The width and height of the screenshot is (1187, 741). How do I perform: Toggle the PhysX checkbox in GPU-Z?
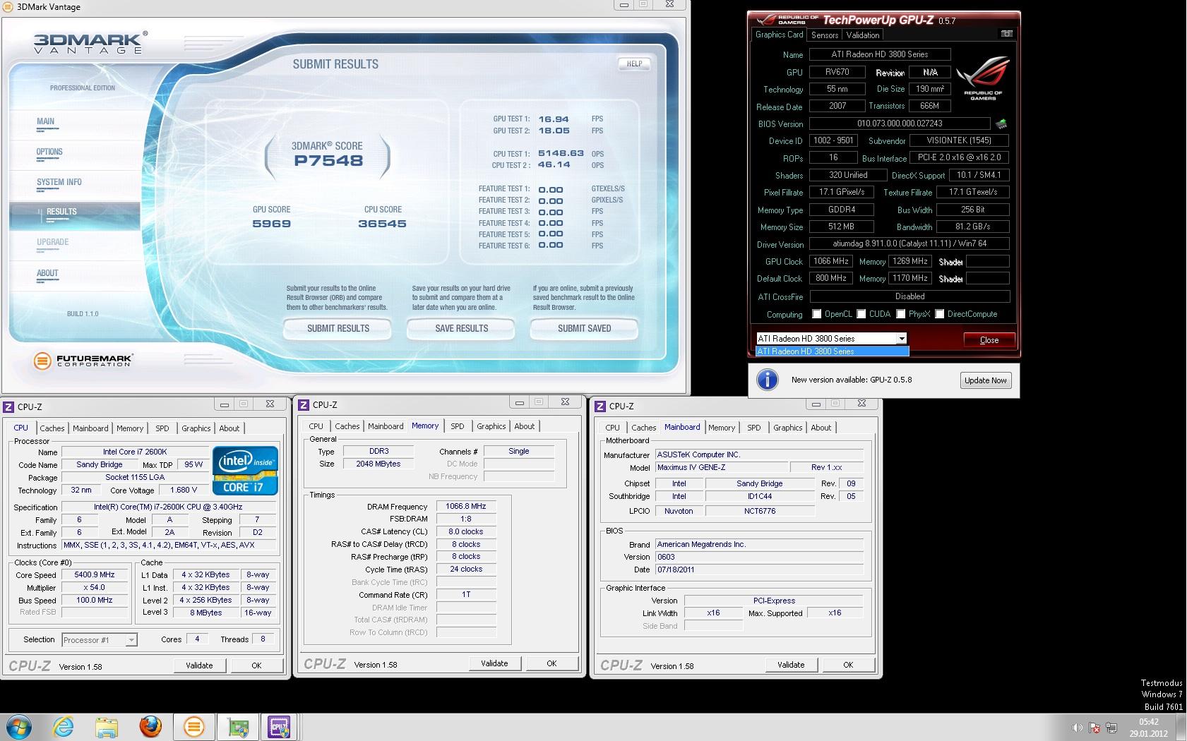tap(901, 314)
